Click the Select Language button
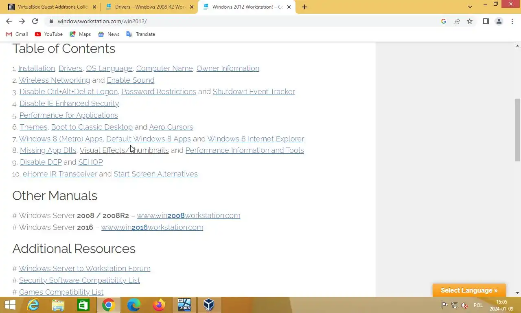 click(469, 291)
